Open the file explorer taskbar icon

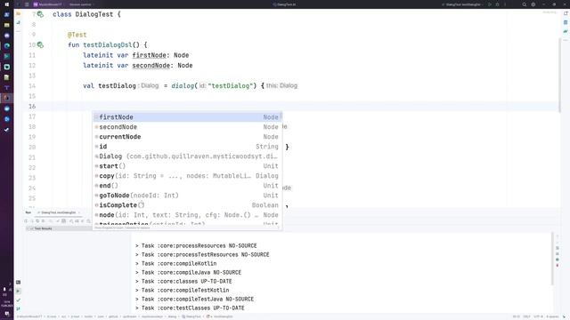6,25
